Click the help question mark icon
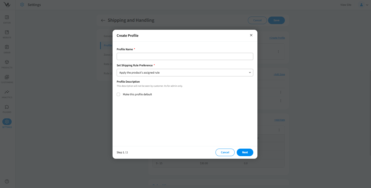371x188 pixels. click(7, 181)
